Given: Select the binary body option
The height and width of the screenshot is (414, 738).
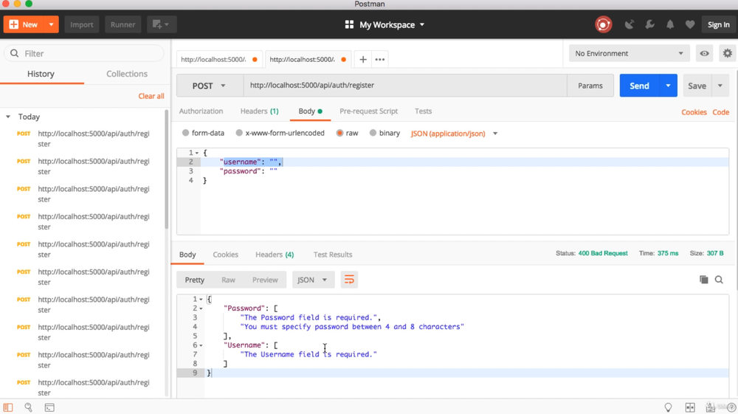Looking at the screenshot, I should [x=373, y=134].
